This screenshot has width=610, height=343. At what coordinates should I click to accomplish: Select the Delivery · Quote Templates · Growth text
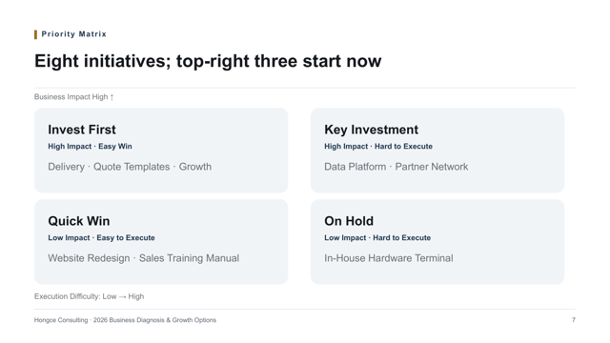(130, 167)
